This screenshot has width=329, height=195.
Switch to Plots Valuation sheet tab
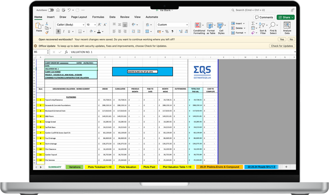pos(128,167)
